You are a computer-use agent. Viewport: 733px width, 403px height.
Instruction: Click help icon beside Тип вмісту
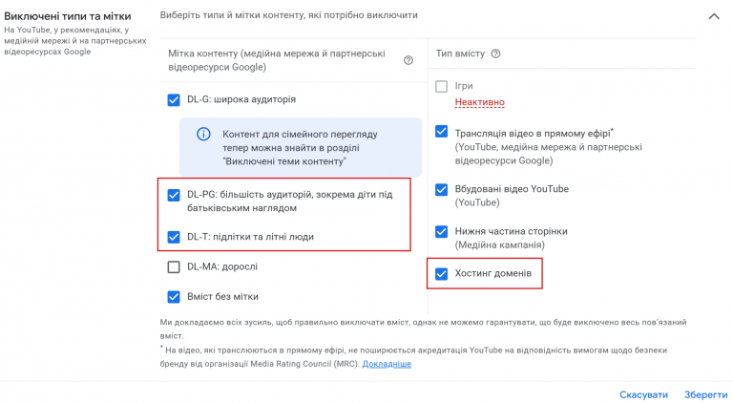[495, 53]
